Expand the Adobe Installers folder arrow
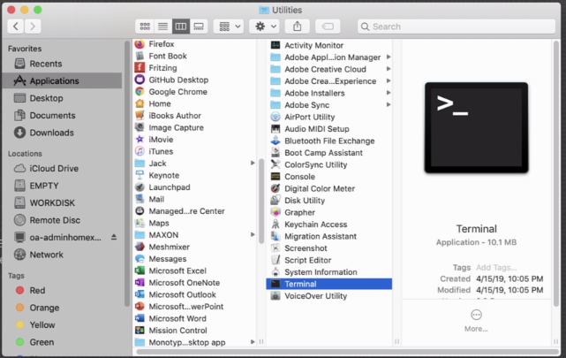 pos(389,93)
